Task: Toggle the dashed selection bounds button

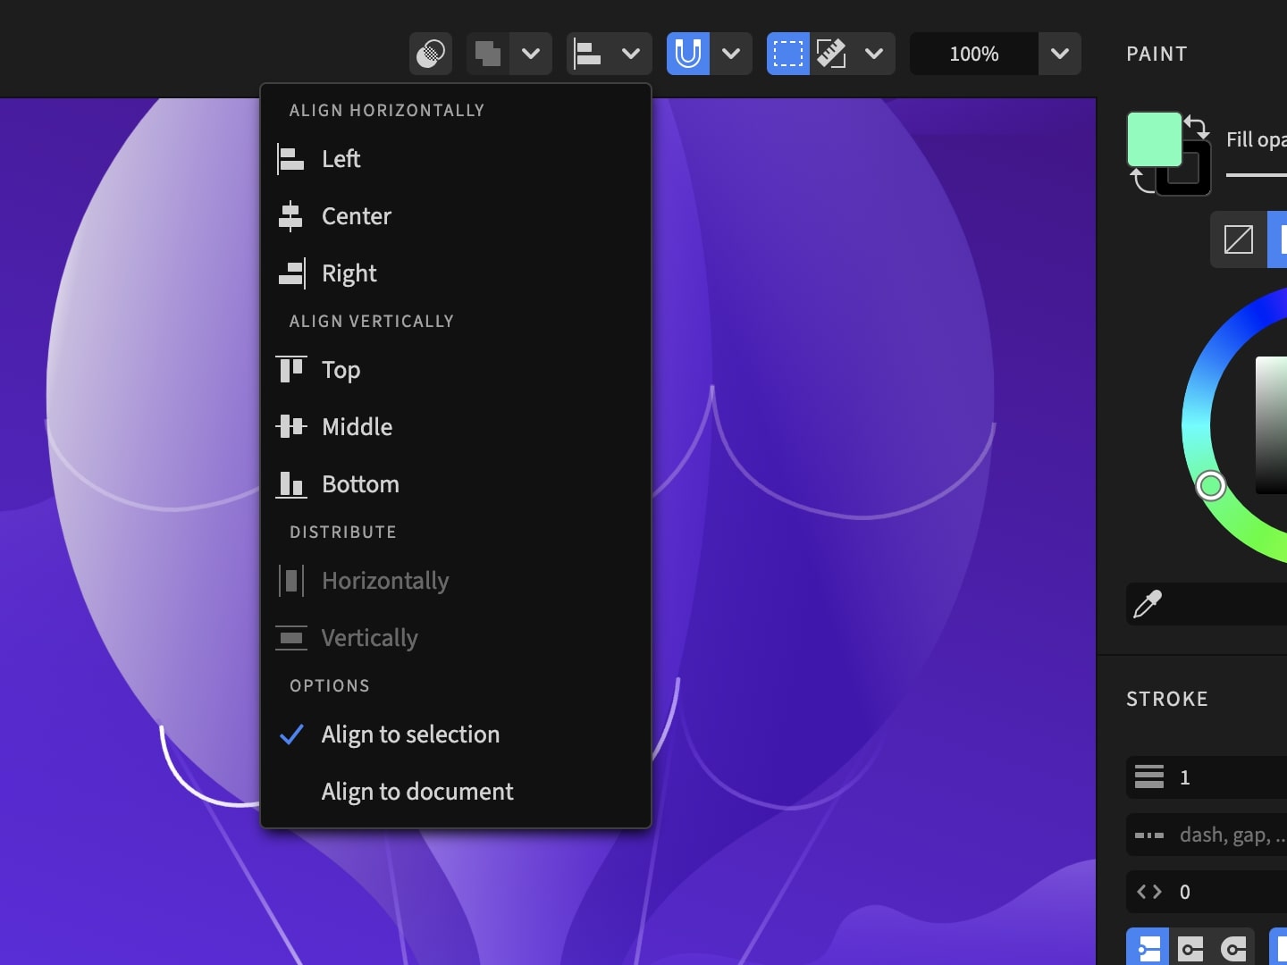Action: tap(788, 54)
